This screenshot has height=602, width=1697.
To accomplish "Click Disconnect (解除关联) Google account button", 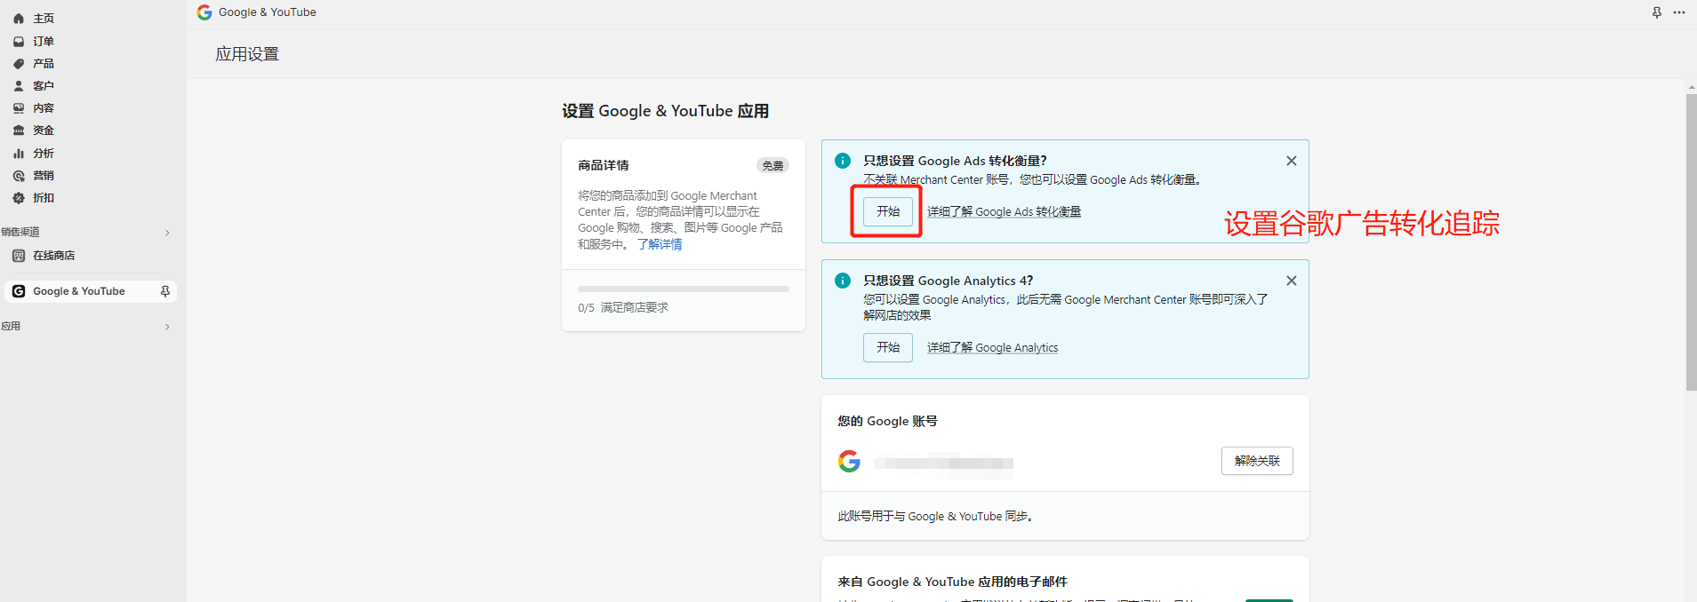I will coord(1257,461).
